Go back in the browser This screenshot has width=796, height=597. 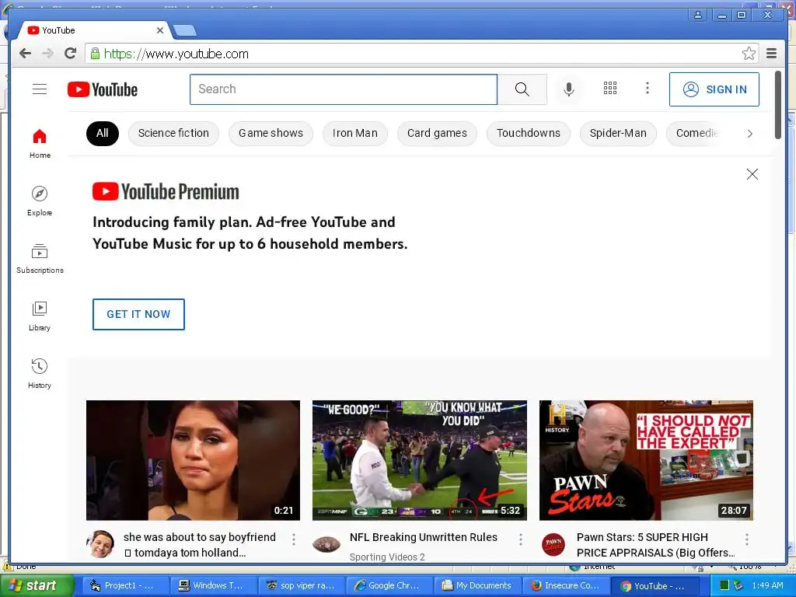click(25, 54)
